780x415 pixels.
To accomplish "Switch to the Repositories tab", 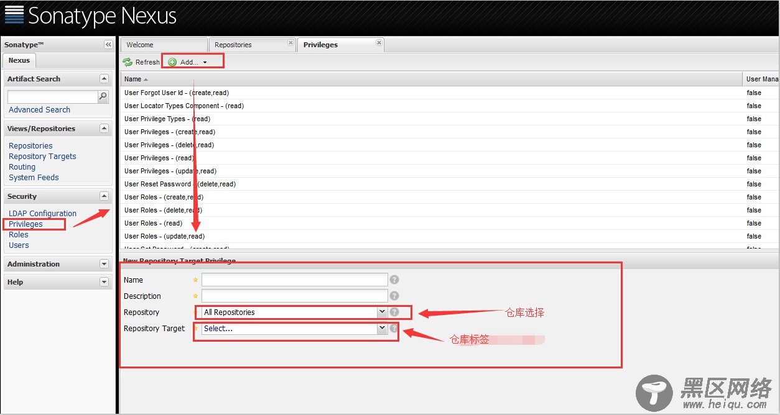I will [253, 45].
